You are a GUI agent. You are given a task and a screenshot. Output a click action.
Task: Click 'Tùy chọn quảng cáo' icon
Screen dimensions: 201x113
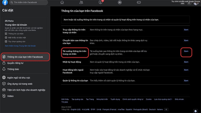point(6,41)
